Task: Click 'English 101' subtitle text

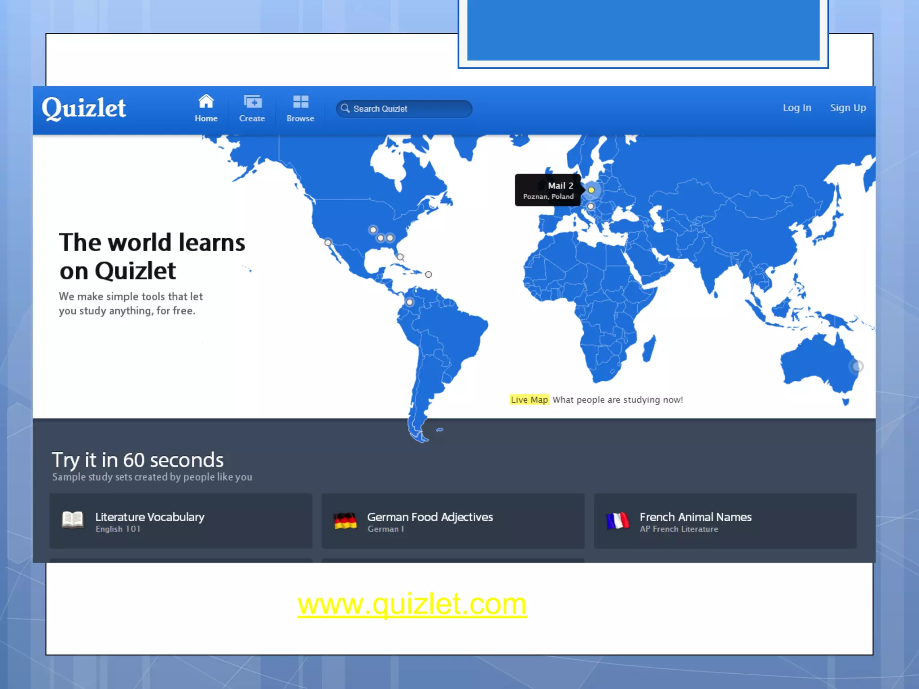Action: [x=118, y=529]
